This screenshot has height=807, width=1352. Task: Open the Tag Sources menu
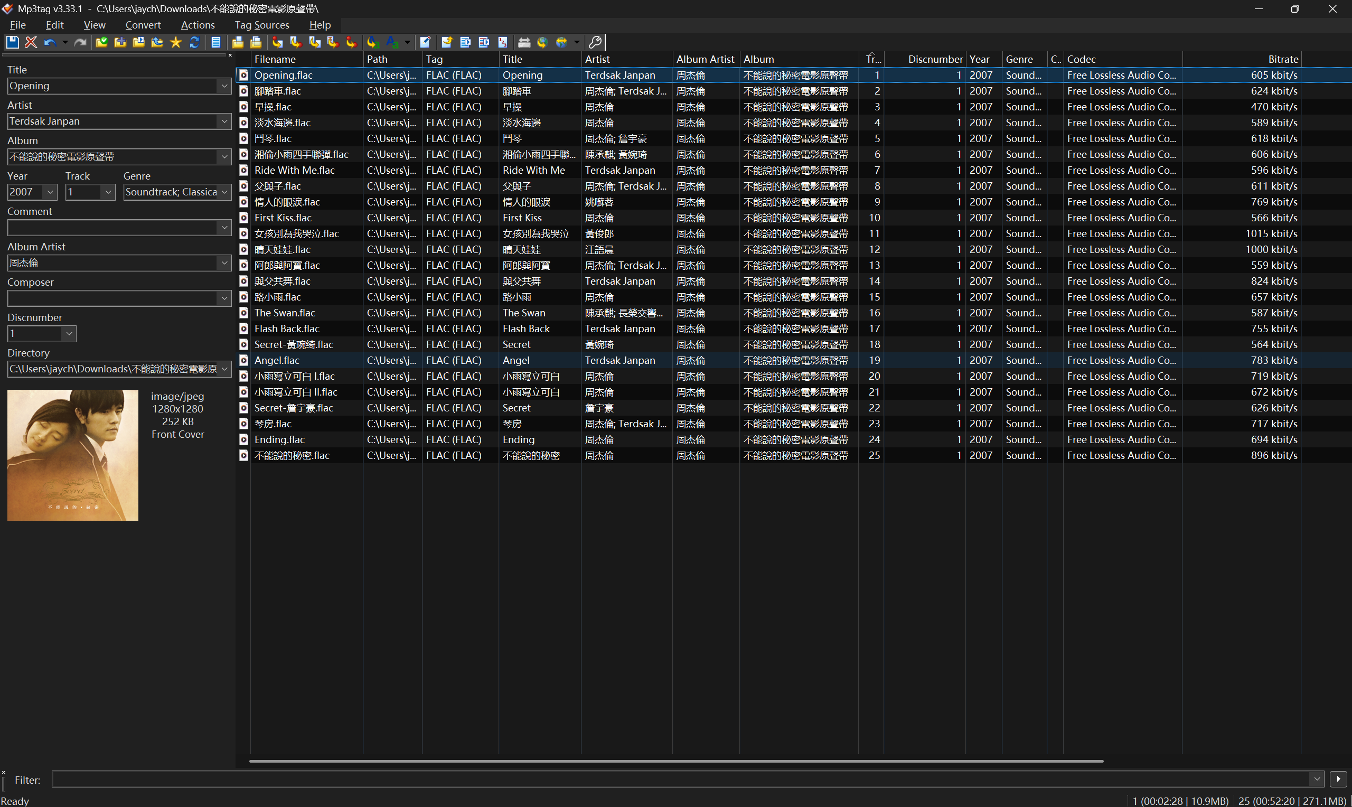pyautogui.click(x=261, y=25)
